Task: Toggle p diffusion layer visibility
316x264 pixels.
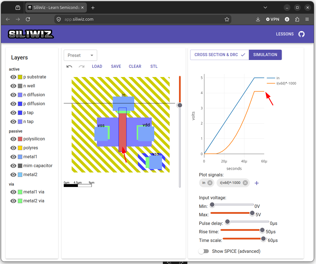Action: pyautogui.click(x=13, y=104)
